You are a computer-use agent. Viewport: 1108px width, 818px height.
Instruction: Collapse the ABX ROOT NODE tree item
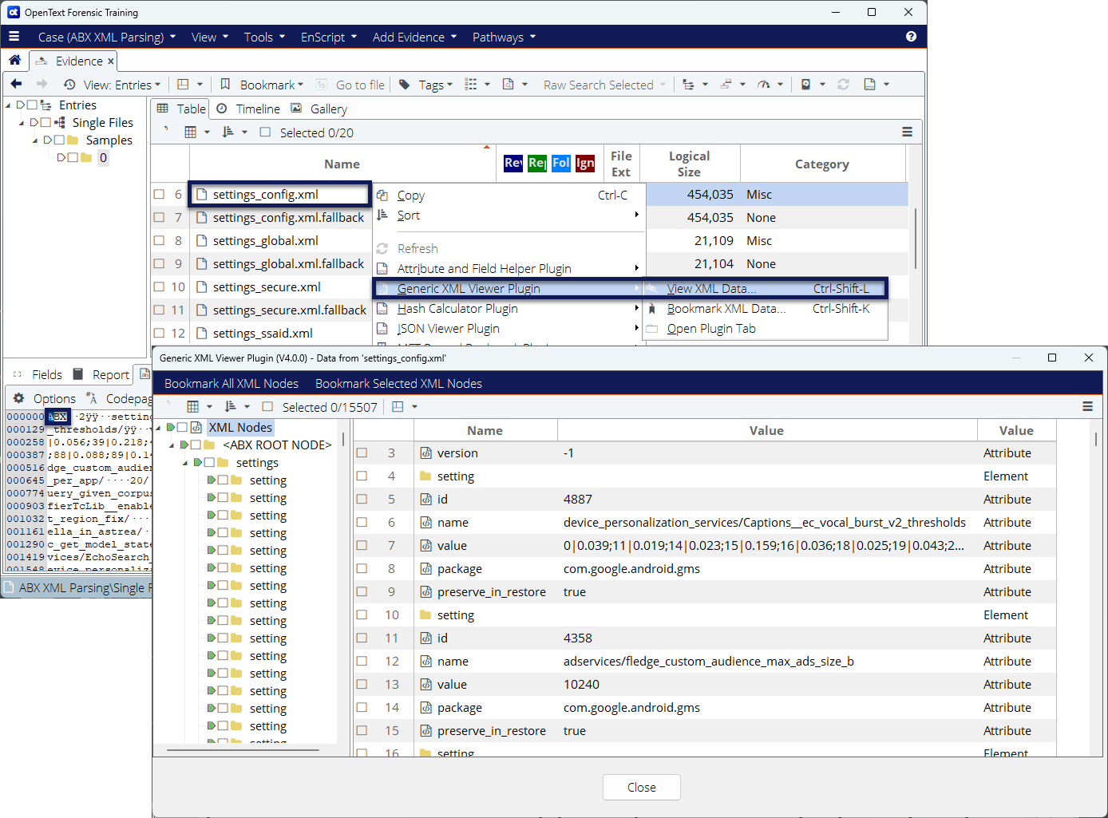tap(172, 445)
